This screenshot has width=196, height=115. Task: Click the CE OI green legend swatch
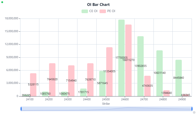[85, 11]
